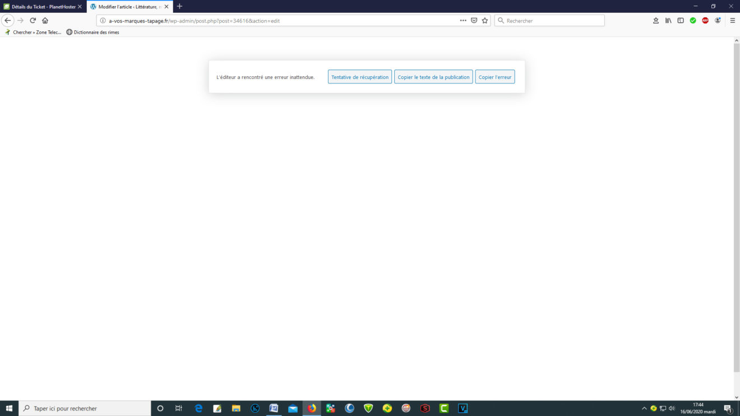Image resolution: width=740 pixels, height=416 pixels.
Task: Click the Firefox taskbar icon
Action: pyautogui.click(x=312, y=408)
